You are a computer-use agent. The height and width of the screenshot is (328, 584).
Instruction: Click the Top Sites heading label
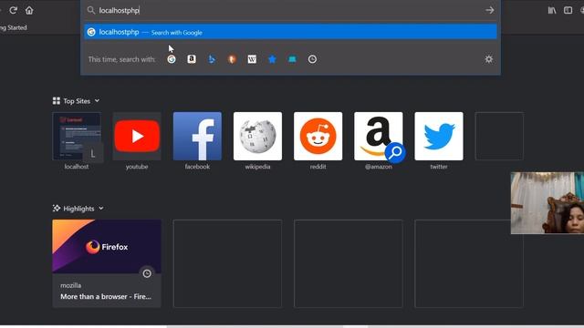coord(77,101)
